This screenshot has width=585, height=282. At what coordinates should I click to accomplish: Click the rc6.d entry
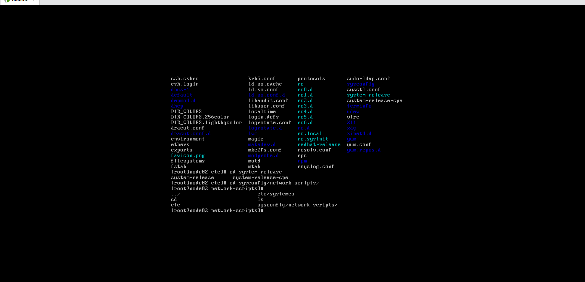[305, 123]
